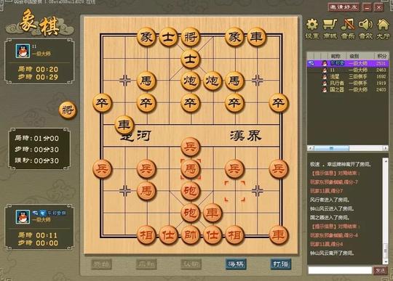Click the greyed 求和 draw offer button
This screenshot has height=281, width=393.
point(146,264)
